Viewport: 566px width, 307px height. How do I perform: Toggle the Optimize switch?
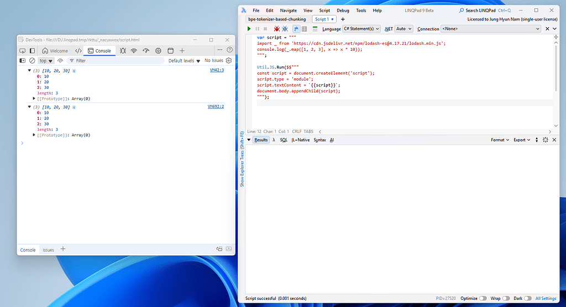[x=483, y=298]
